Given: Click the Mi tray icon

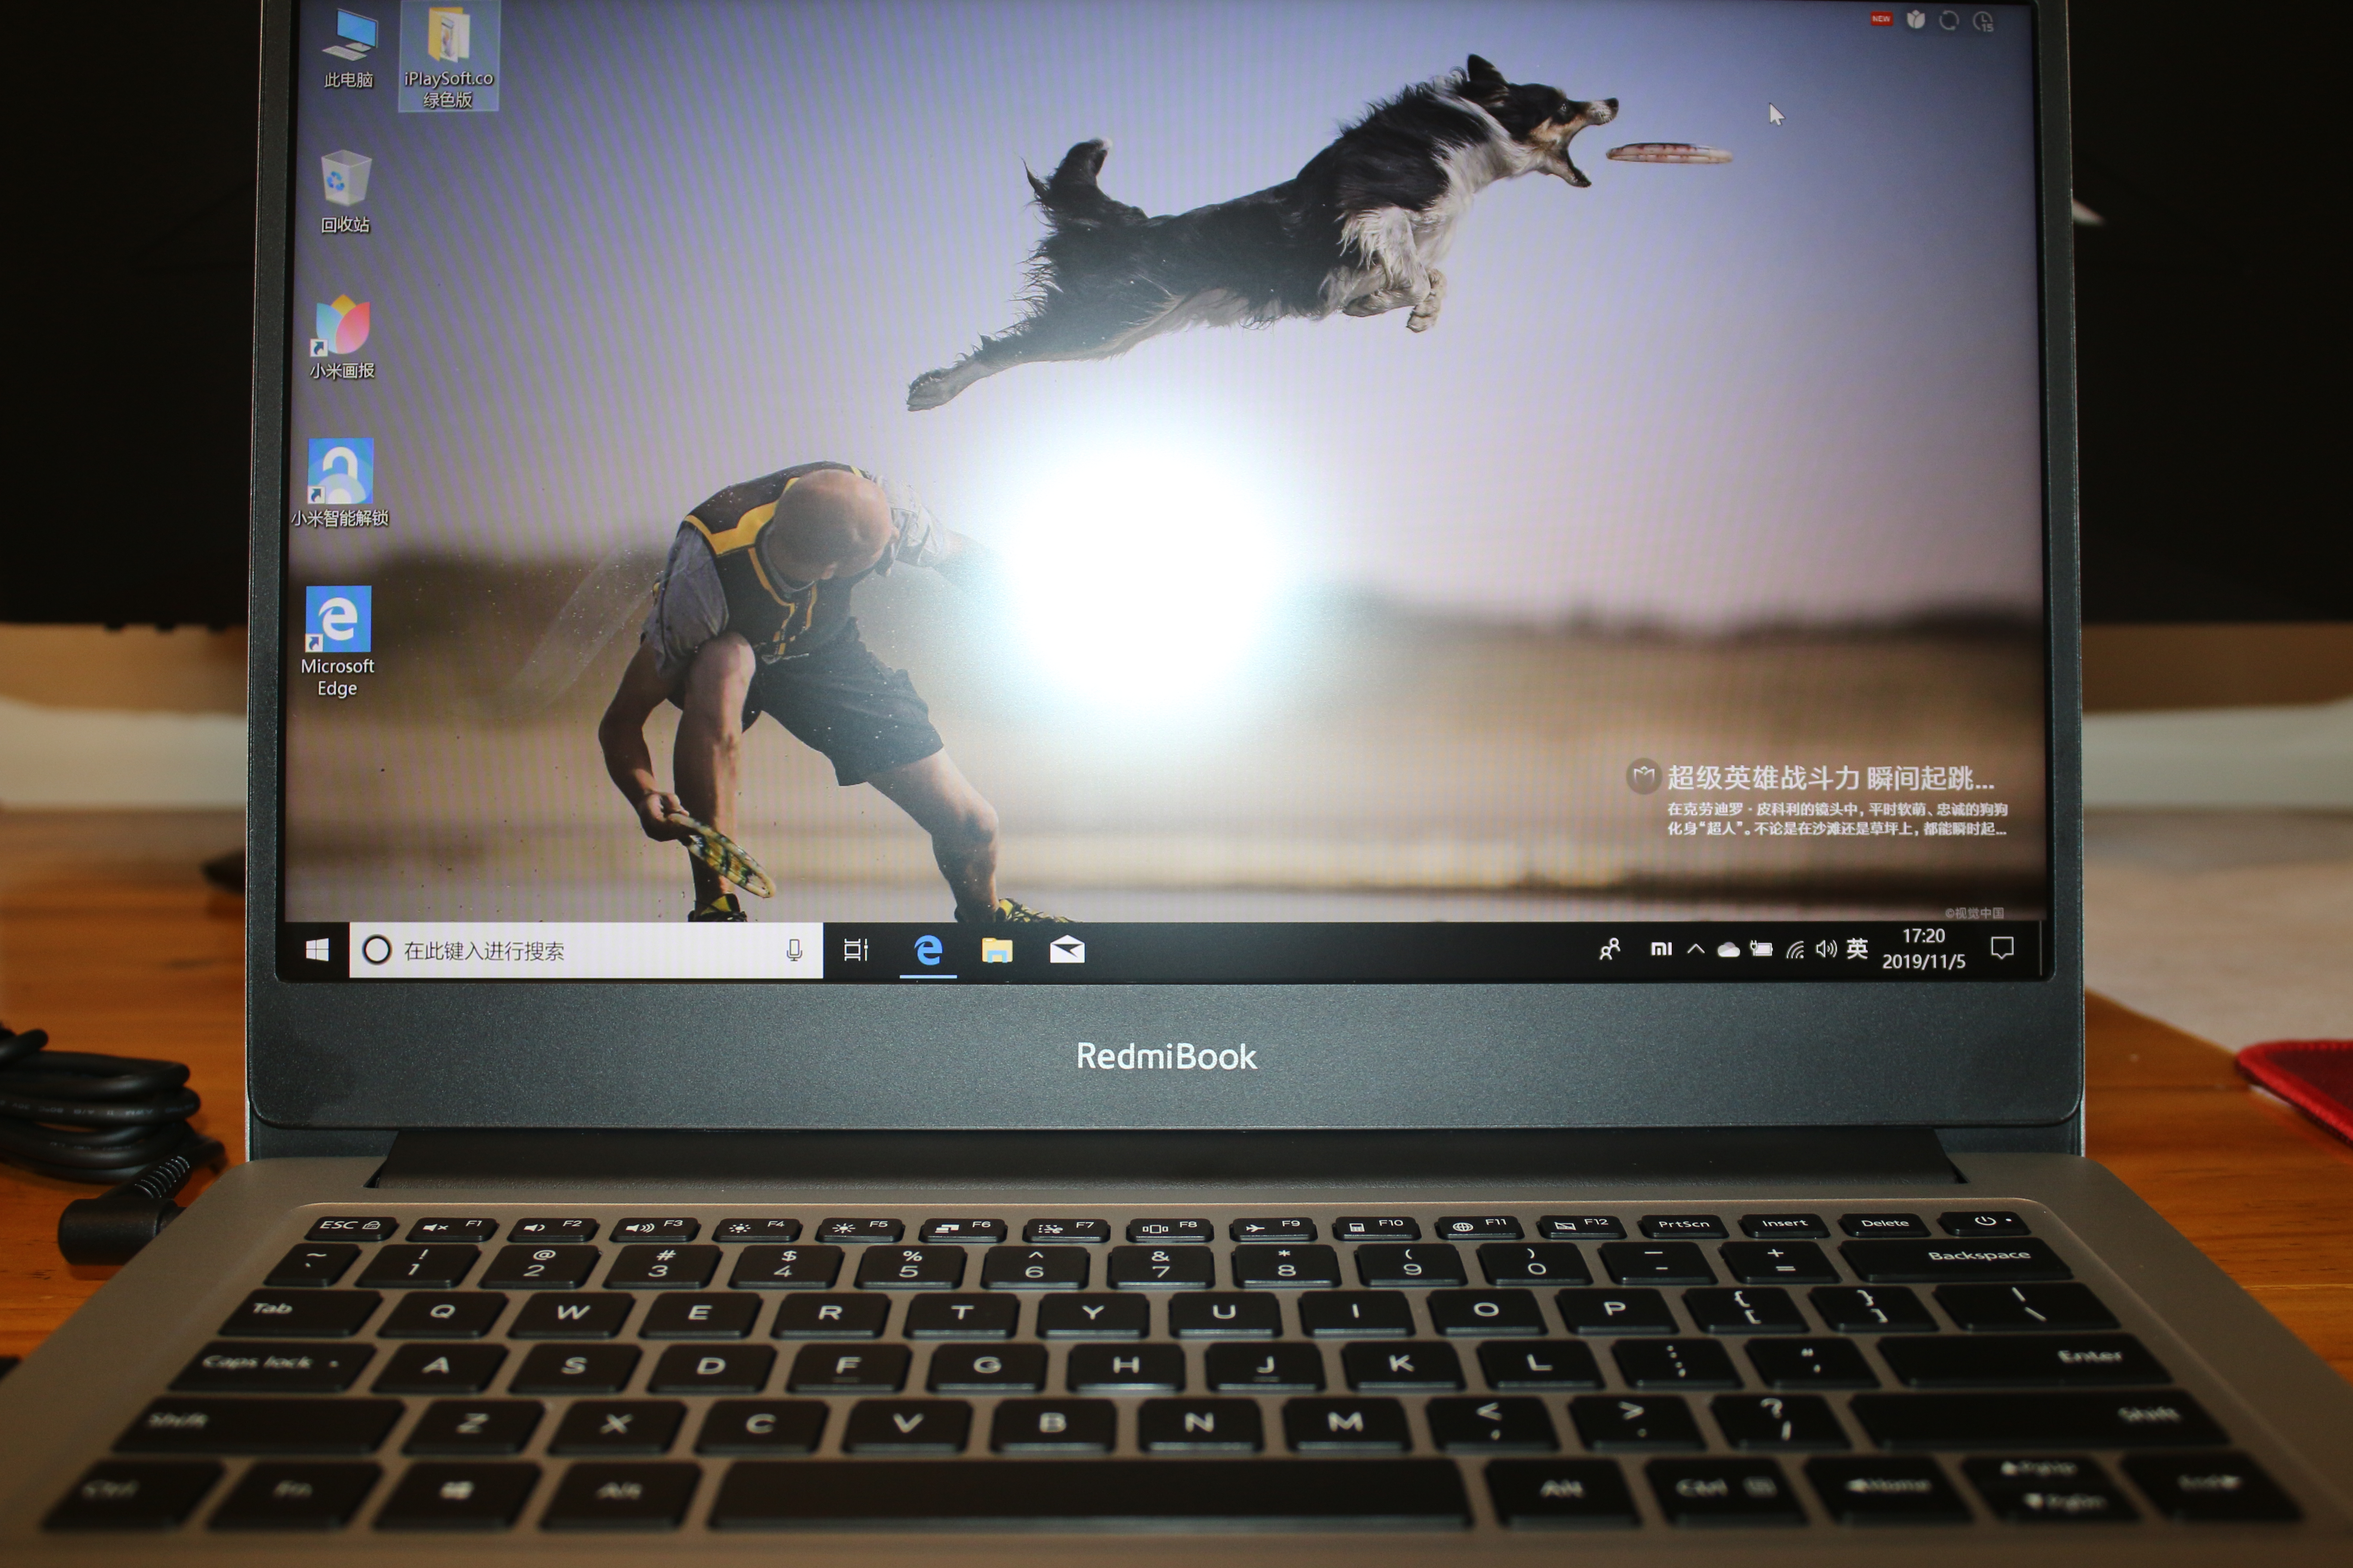Looking at the screenshot, I should coord(1661,948).
